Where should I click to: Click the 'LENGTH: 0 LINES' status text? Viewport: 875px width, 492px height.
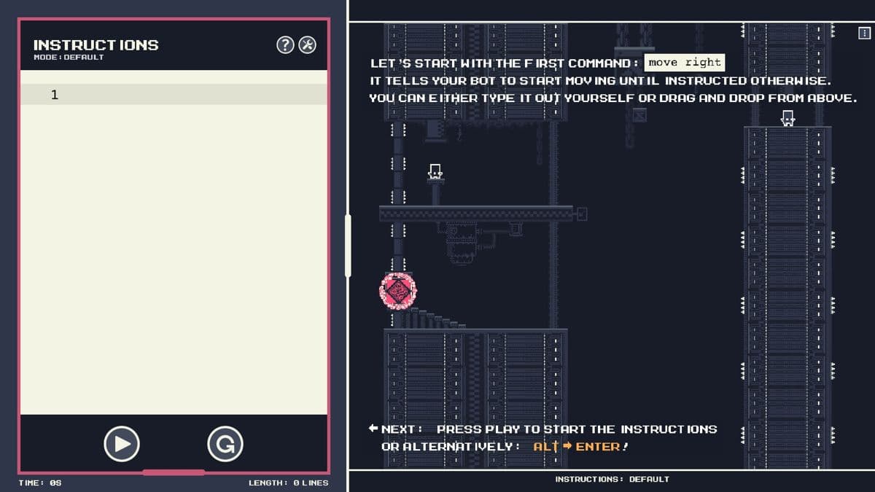[288, 483]
